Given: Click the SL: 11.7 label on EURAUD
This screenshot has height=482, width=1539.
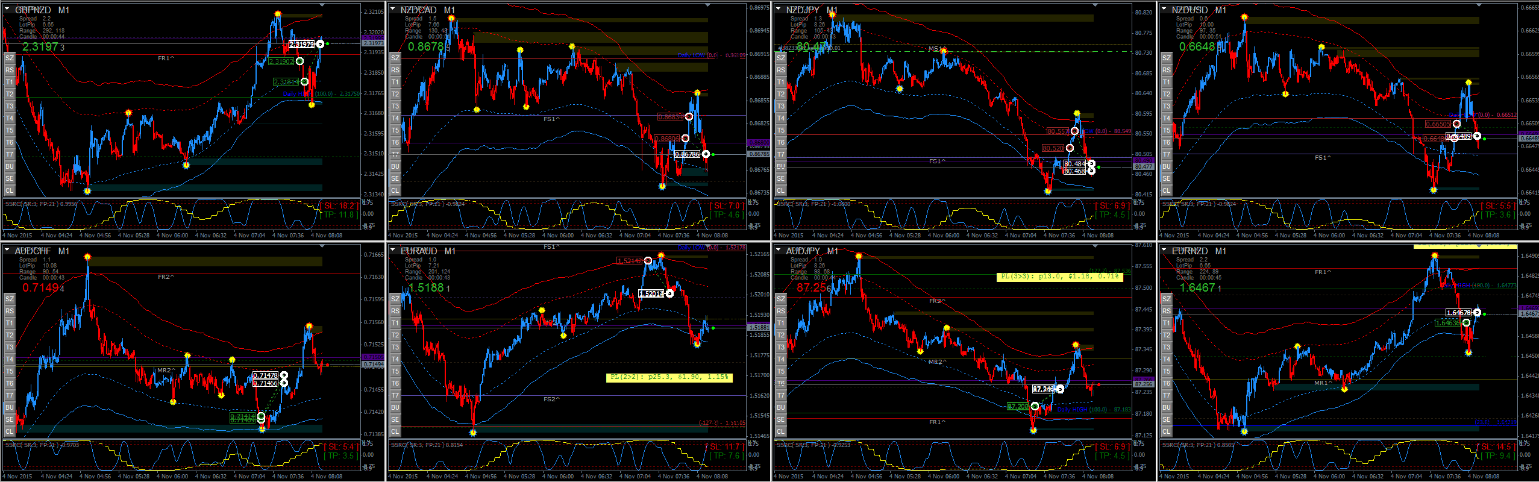Looking at the screenshot, I should (x=725, y=447).
